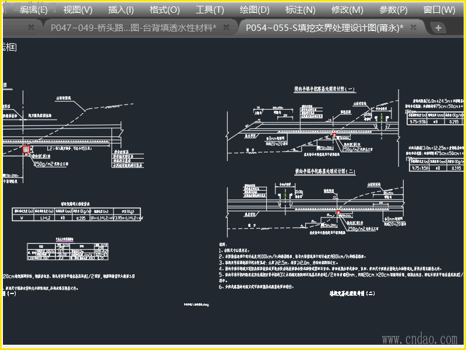Open the 修改(M) menu

coord(347,10)
